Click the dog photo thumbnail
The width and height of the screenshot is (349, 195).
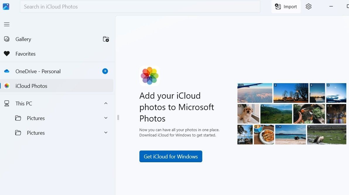[x=248, y=114]
